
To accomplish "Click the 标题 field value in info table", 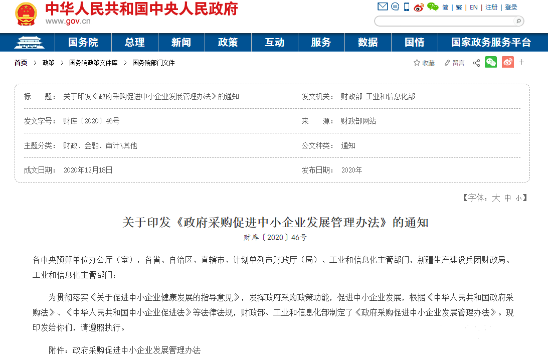I will 151,96.
